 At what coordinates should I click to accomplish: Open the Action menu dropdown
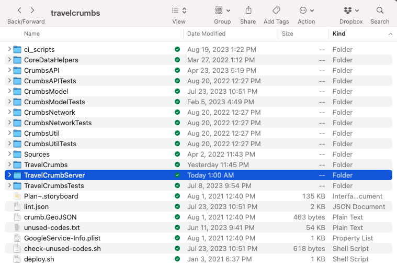(307, 10)
